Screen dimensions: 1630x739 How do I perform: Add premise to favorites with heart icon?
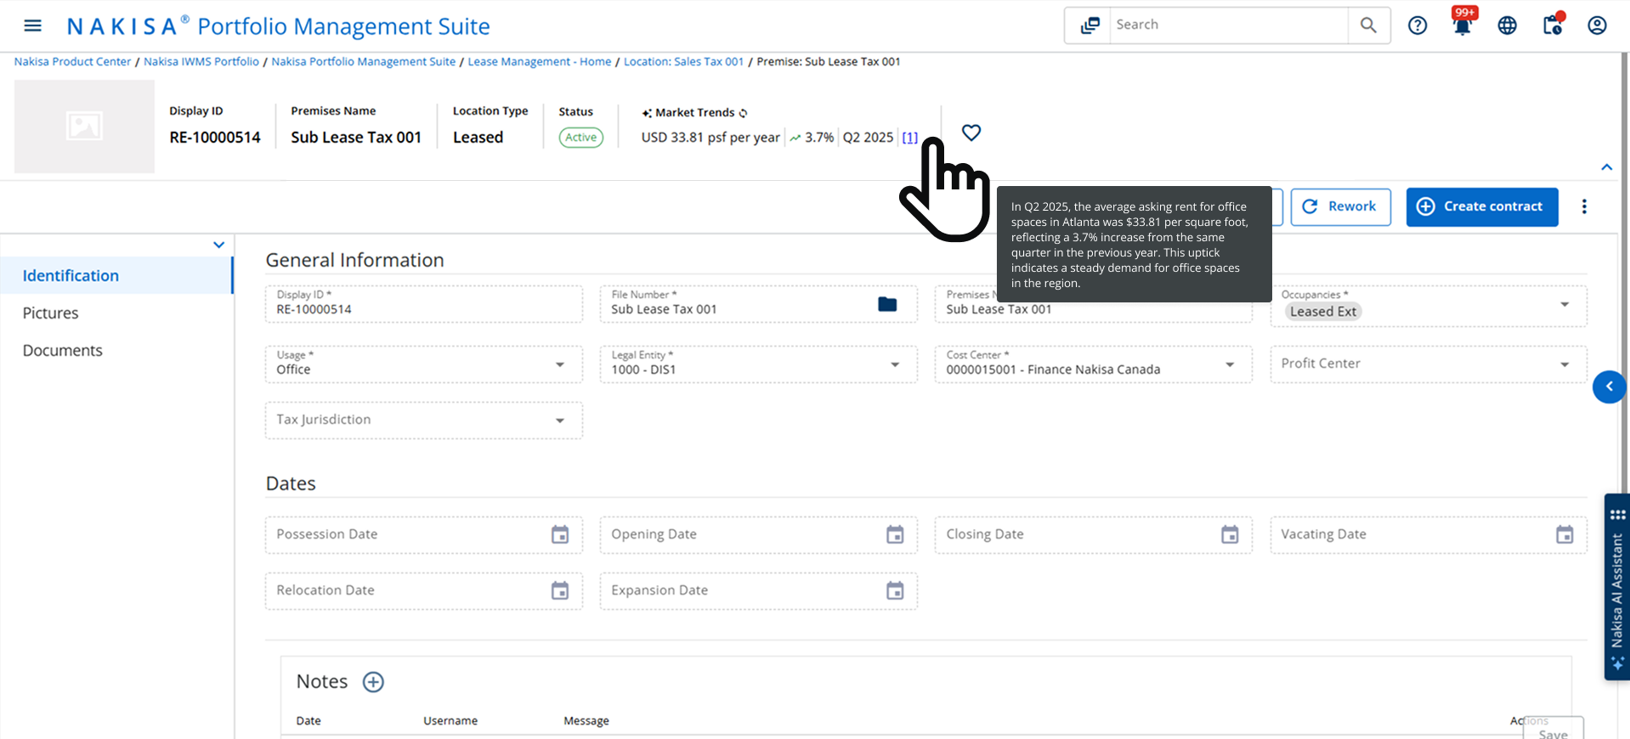point(971,133)
